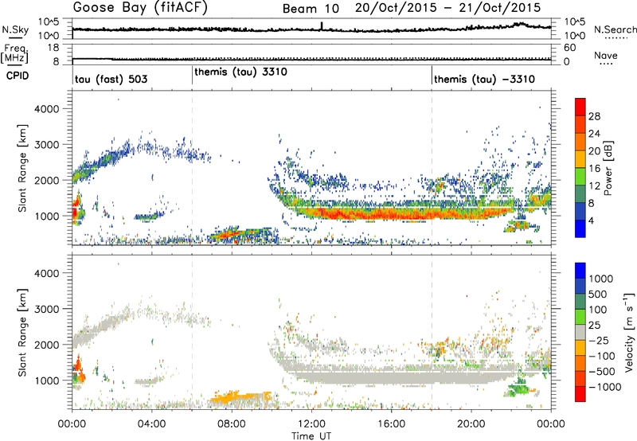Image resolution: width=637 pixels, height=441 pixels.
Task: Click the '1000' velocity colorbar value
Action: [x=600, y=279]
